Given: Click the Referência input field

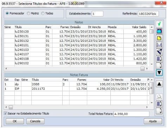Looking at the screenshot, I should [148, 14].
